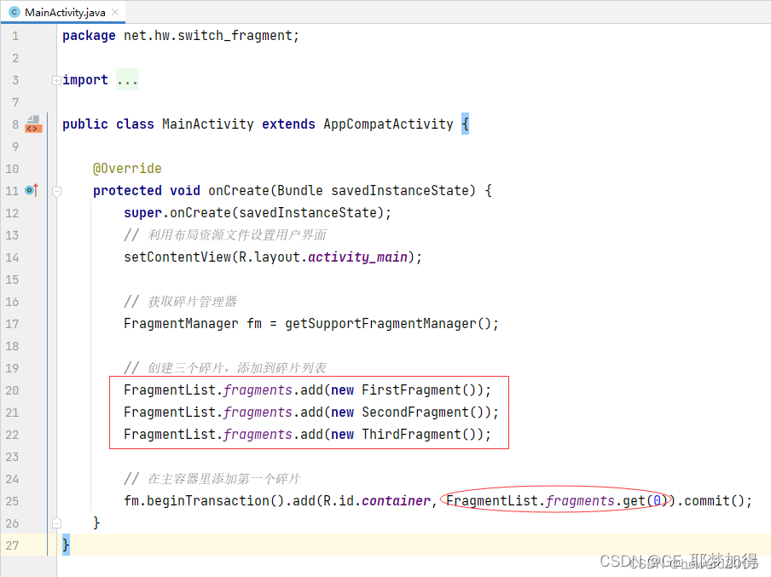Viewport: 771px width, 577px height.
Task: Collapse the onCreate method at line 11
Action: point(56,191)
